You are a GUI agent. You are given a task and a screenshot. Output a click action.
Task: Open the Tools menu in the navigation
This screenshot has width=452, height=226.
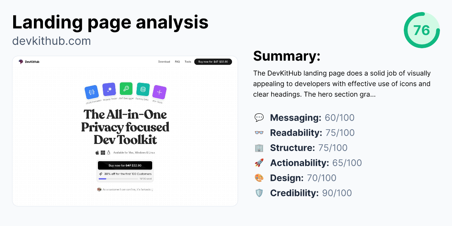click(188, 61)
